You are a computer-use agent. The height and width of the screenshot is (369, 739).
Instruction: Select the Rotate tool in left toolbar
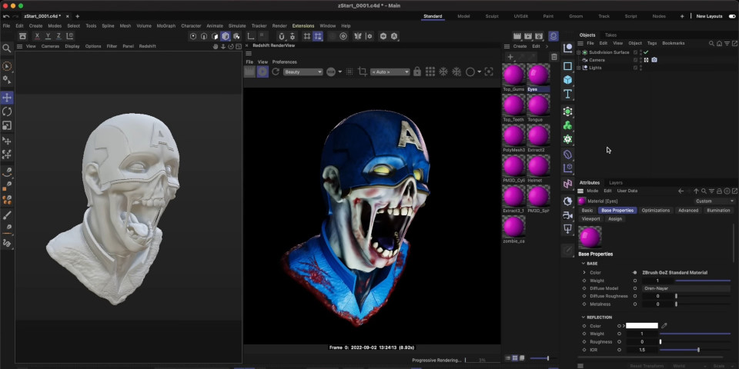[7, 111]
